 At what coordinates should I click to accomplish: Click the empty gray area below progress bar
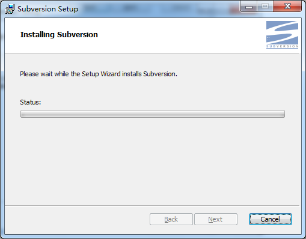152,161
